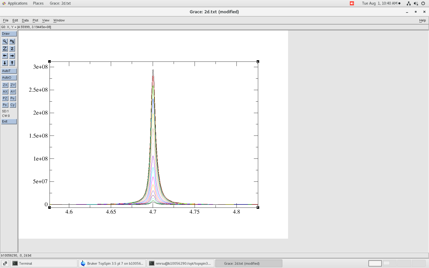The width and height of the screenshot is (429, 268).
Task: Click the PZ button
Action: [x=5, y=98]
